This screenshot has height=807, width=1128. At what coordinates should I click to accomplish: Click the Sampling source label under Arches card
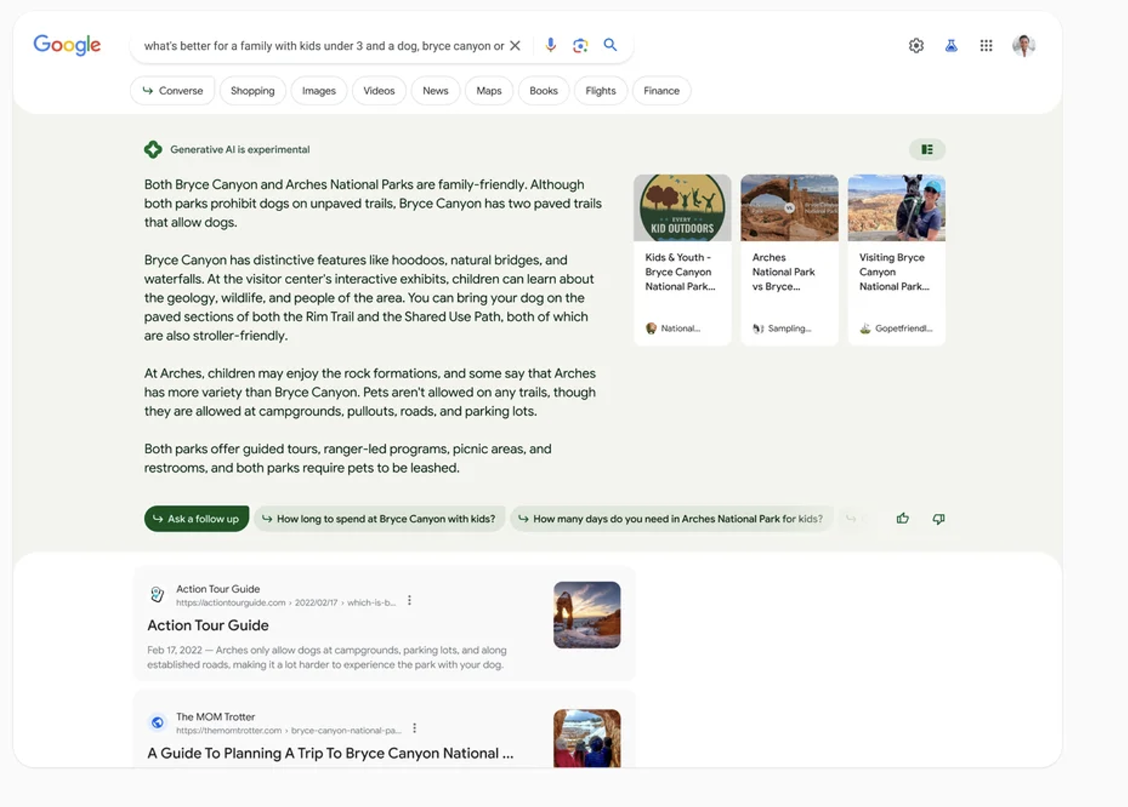point(782,329)
